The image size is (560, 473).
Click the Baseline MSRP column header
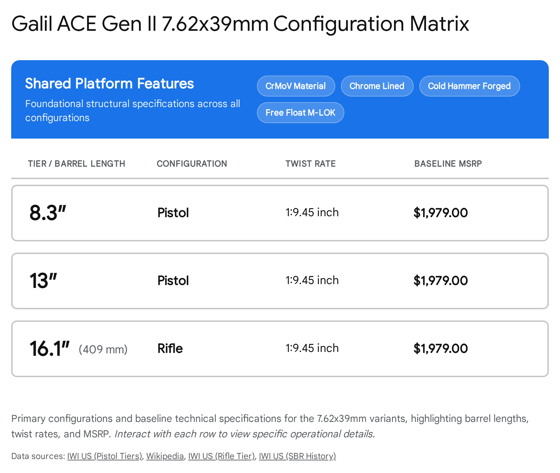(448, 164)
